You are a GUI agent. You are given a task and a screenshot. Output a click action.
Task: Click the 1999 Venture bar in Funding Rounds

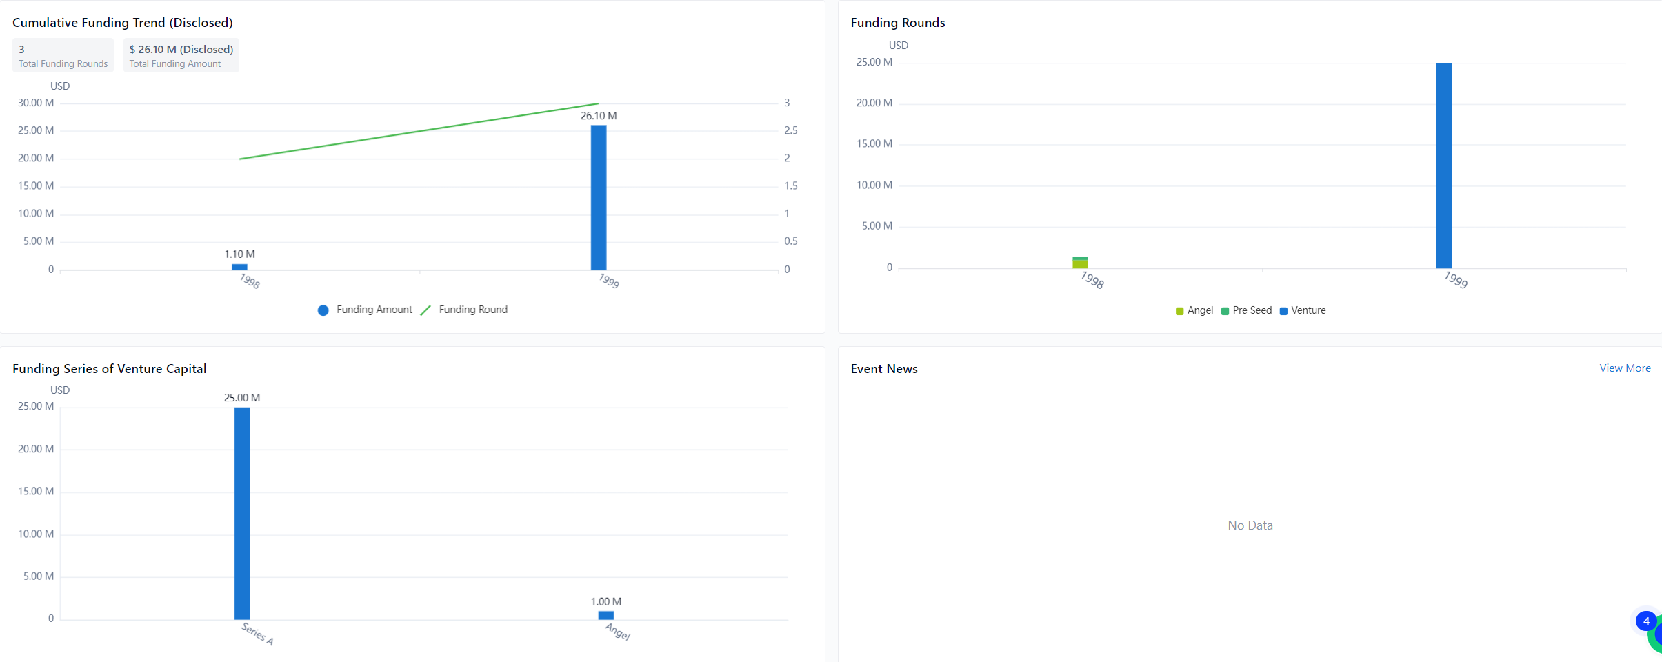1444,165
